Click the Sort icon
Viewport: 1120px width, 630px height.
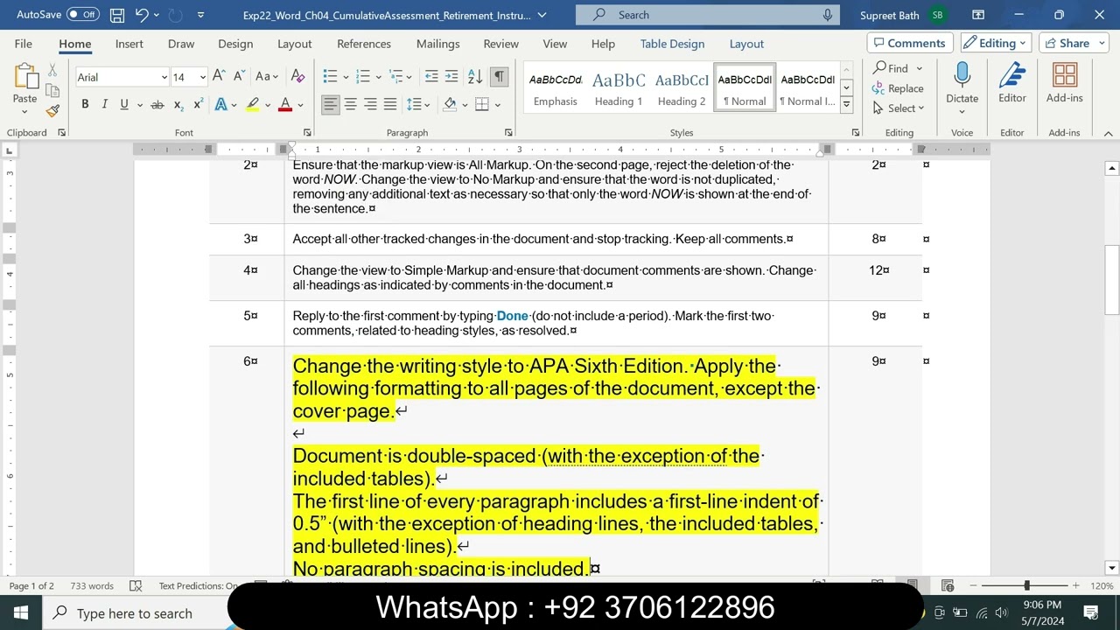474,77
